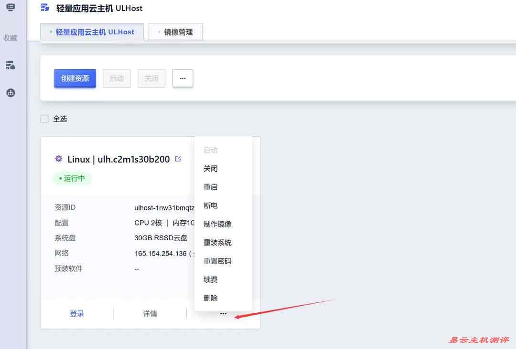
Task: Click the network globe icon in the sidebar
Action: point(11,93)
